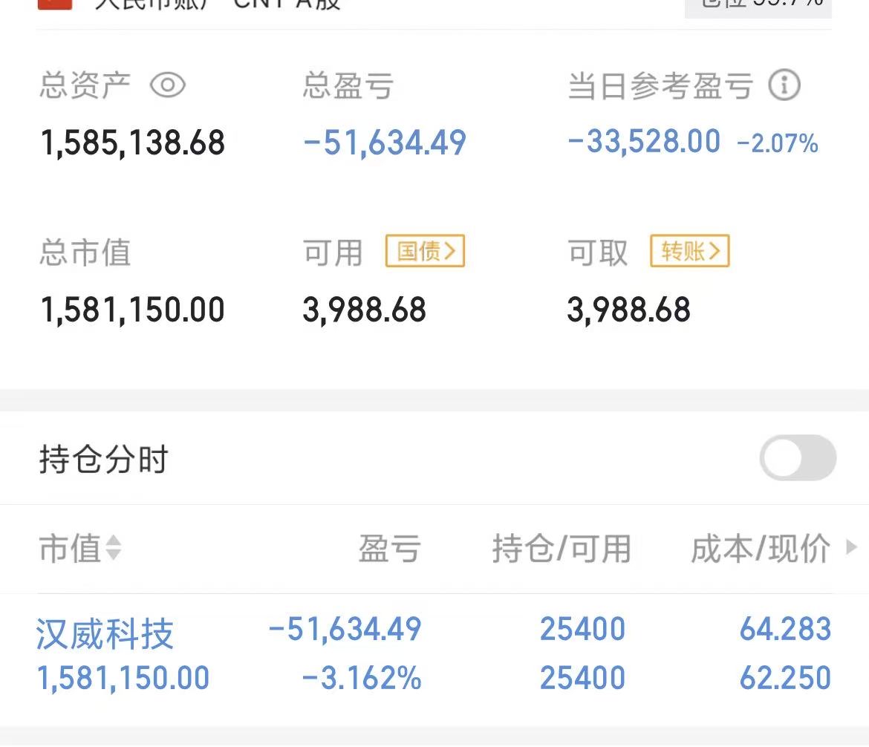
Task: Tap the total assets amount 1,585,138.68
Action: [133, 143]
